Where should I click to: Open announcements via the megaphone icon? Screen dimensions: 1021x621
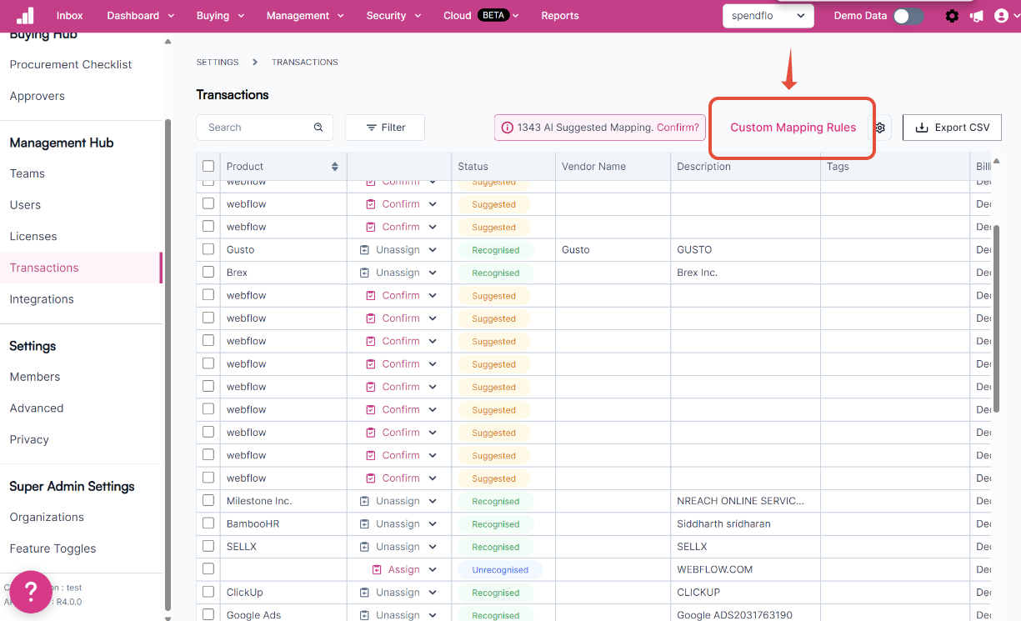(977, 16)
